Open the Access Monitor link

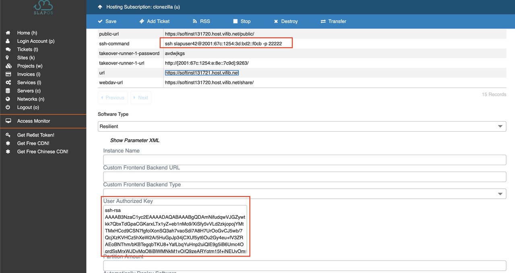click(34, 121)
